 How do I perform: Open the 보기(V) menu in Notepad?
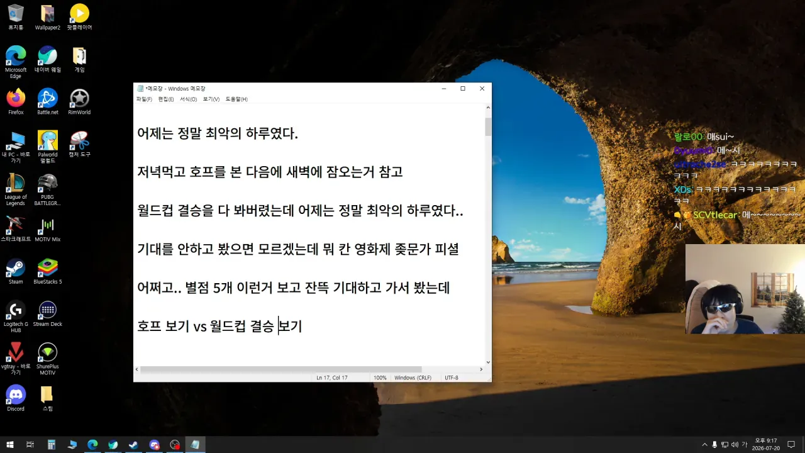click(211, 99)
